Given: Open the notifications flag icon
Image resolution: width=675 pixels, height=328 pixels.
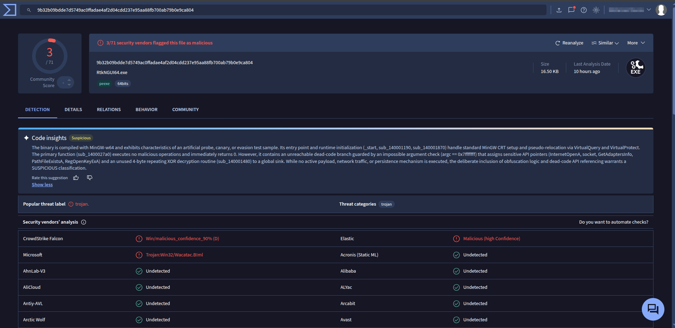Looking at the screenshot, I should (572, 10).
